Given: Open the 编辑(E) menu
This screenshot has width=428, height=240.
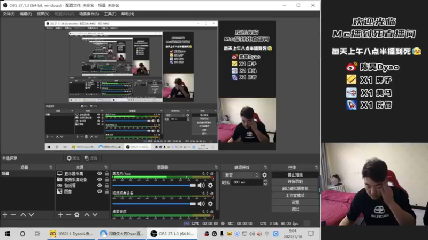Looking at the screenshot, I should (x=26, y=14).
